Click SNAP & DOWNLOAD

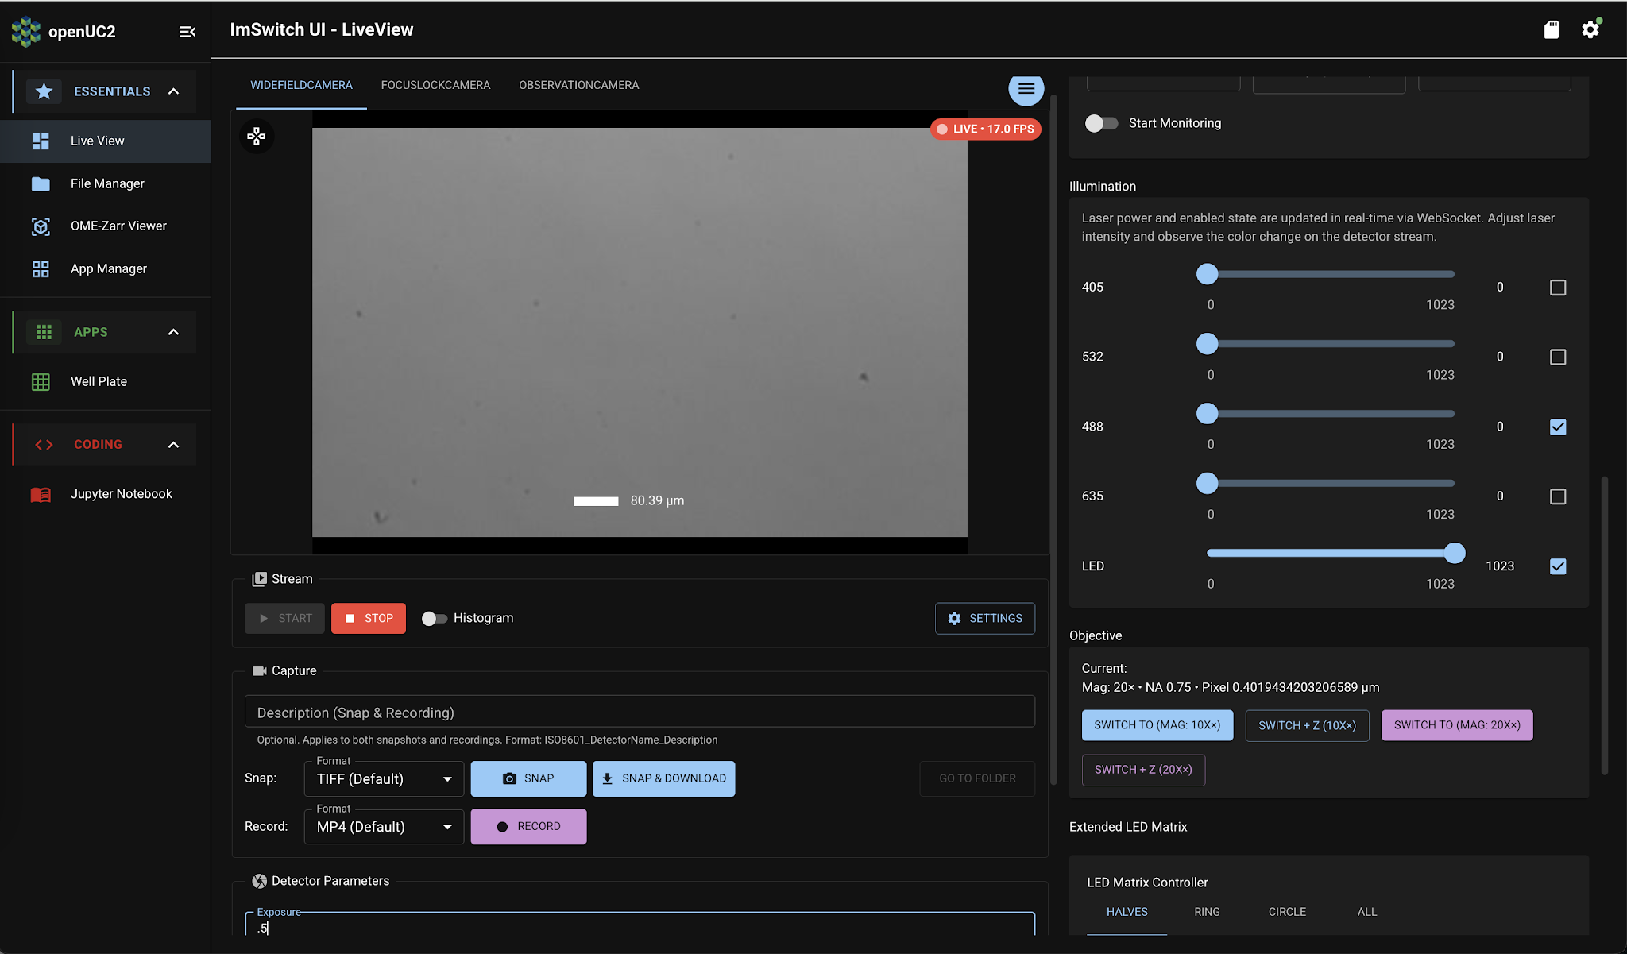[663, 778]
